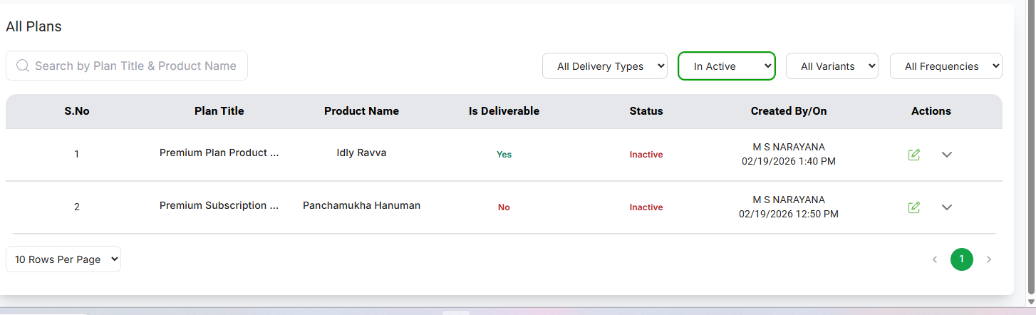Open the 10 Rows Per Page selector
The width and height of the screenshot is (1036, 315).
tap(63, 259)
